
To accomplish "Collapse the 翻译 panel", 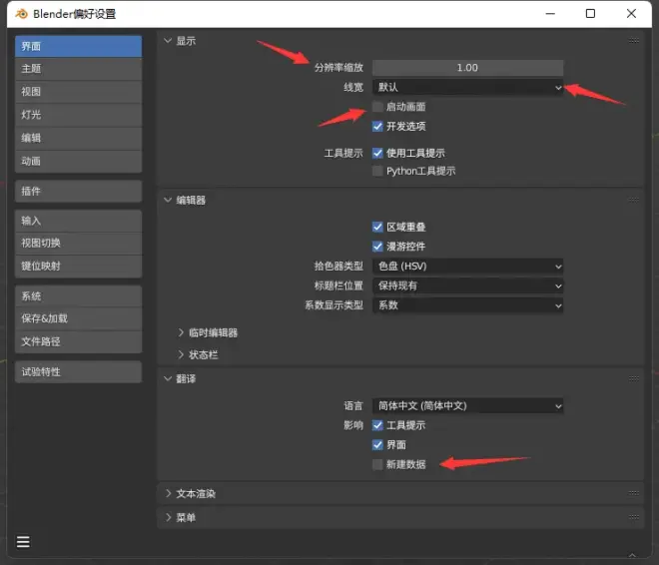I will 168,379.
